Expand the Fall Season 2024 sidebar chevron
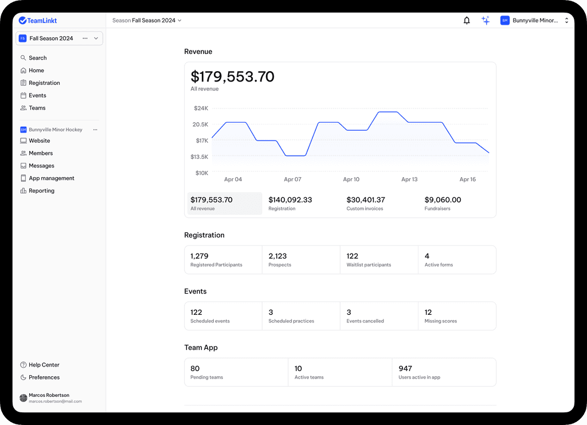 [95, 38]
